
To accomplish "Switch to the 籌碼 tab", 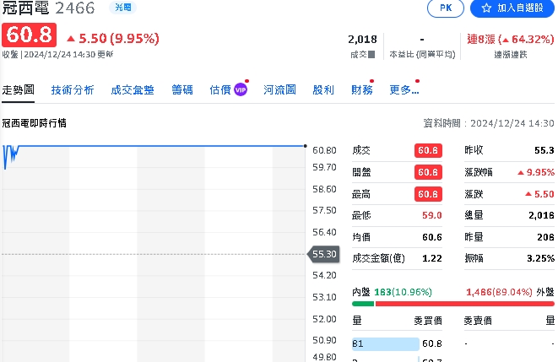I will [182, 90].
